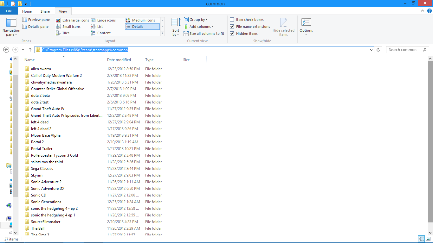Select Tiles layout

pos(63,33)
